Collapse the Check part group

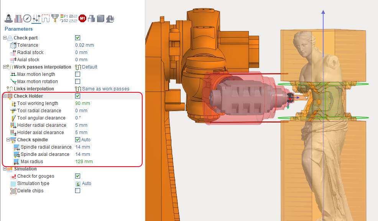[5, 38]
